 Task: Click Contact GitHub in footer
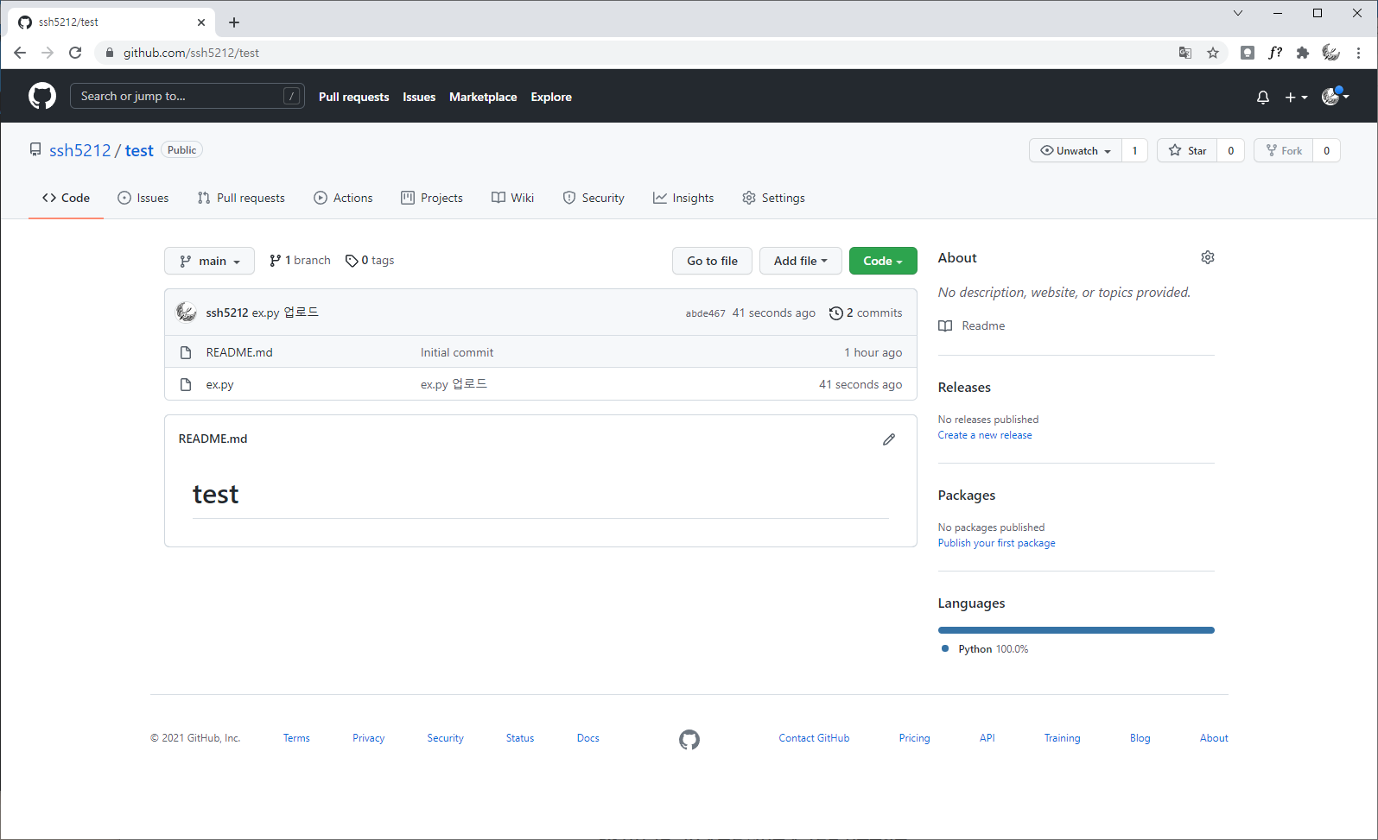(814, 738)
